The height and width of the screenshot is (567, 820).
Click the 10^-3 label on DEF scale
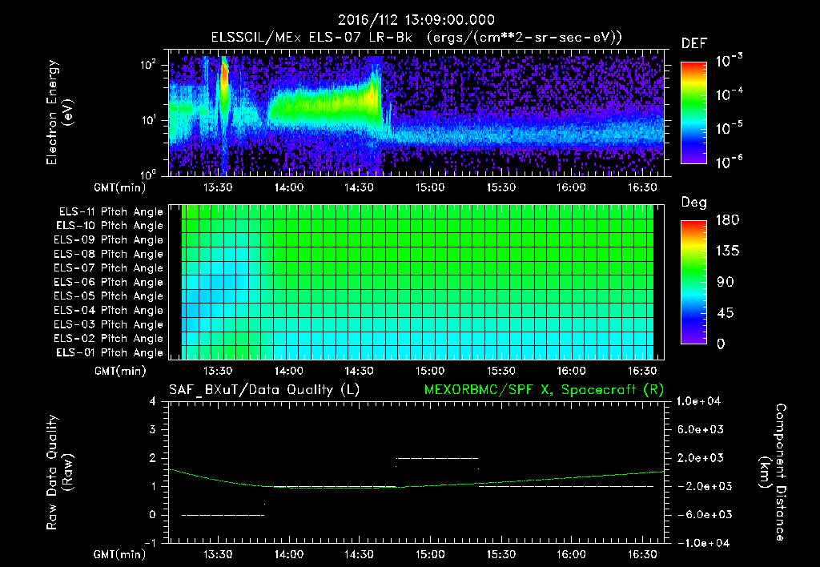click(729, 60)
